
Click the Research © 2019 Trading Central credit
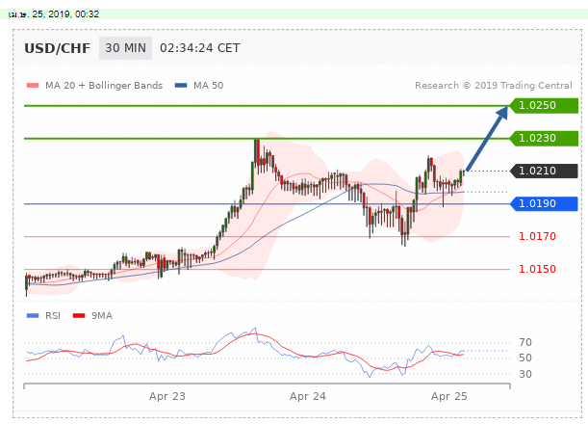pyautogui.click(x=494, y=86)
